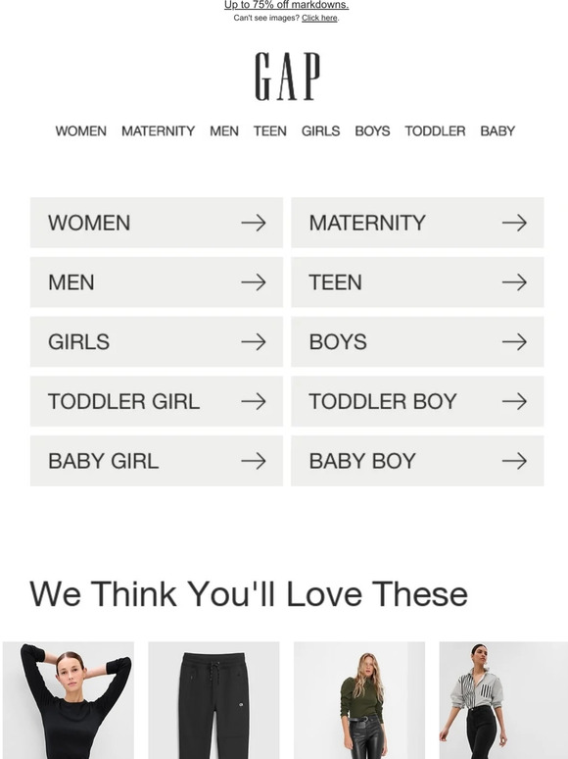Select TODDLER in the top navigation
Viewport: 568px width, 759px height.
coord(435,131)
